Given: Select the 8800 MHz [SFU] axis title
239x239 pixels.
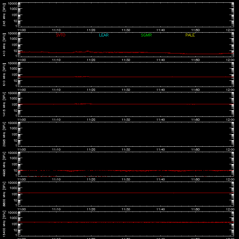Looking at the screenshot, I should (x=4, y=194).
